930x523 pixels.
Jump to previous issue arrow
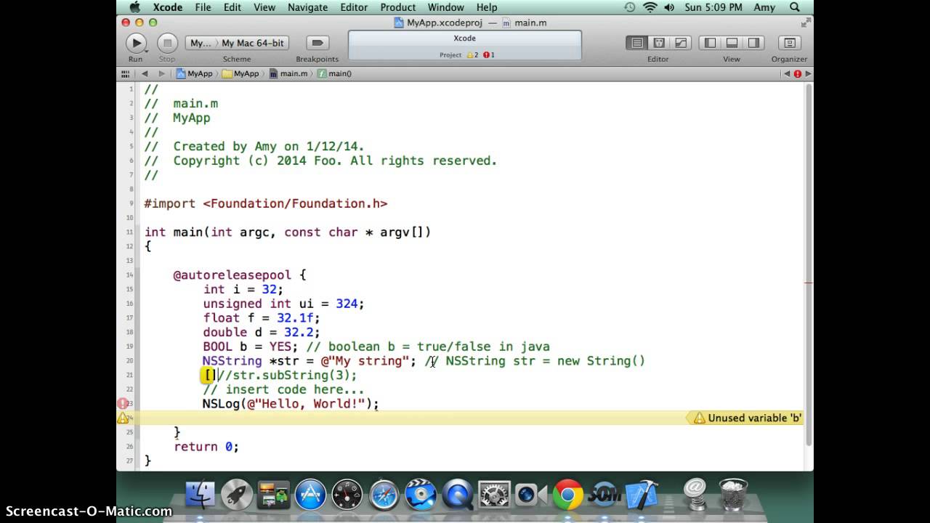[x=787, y=73]
